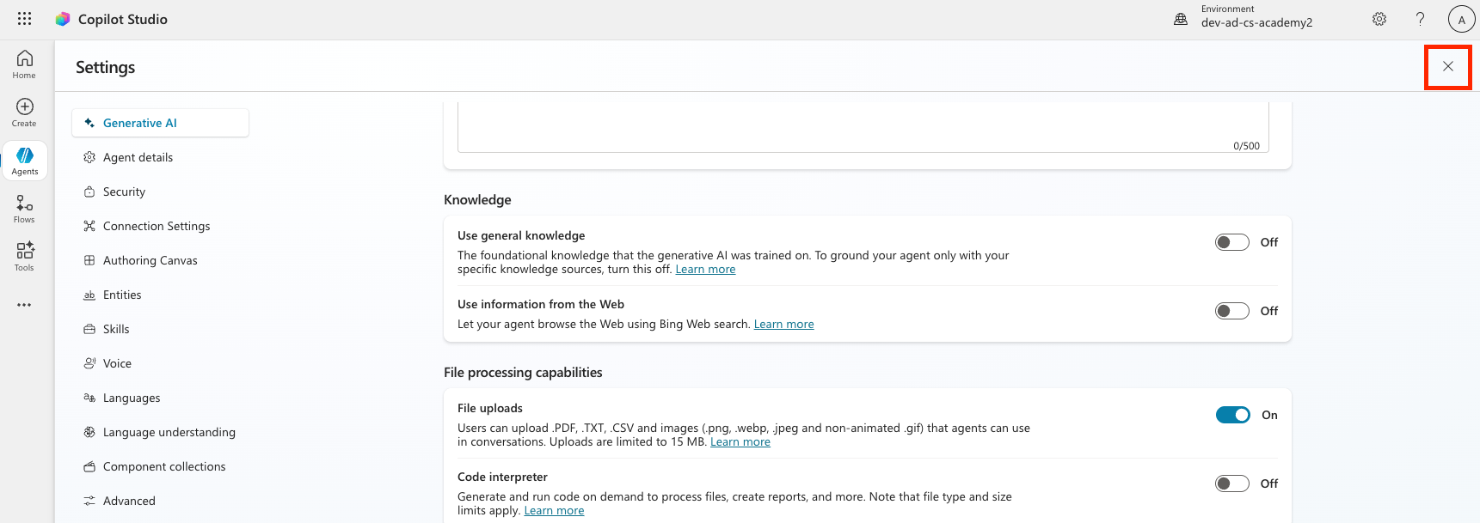Go to Home in left rail
The width and height of the screenshot is (1480, 523).
(24, 64)
